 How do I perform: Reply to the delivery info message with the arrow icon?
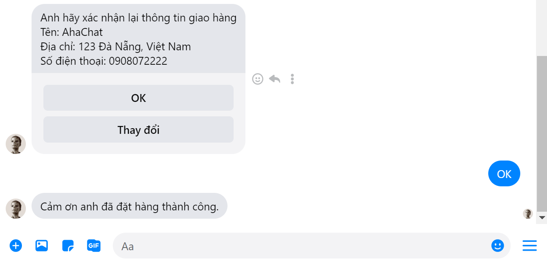click(275, 79)
